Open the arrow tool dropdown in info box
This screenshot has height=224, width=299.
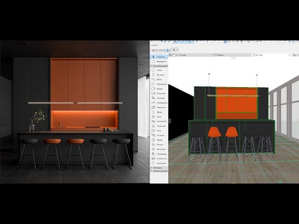pyautogui.click(x=177, y=50)
